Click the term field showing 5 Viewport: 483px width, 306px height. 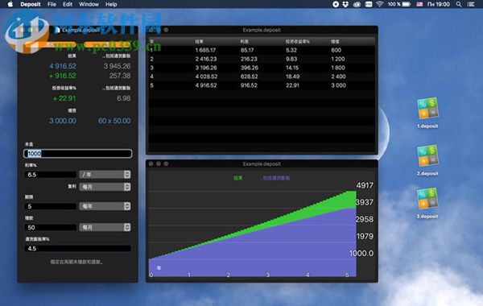point(50,206)
